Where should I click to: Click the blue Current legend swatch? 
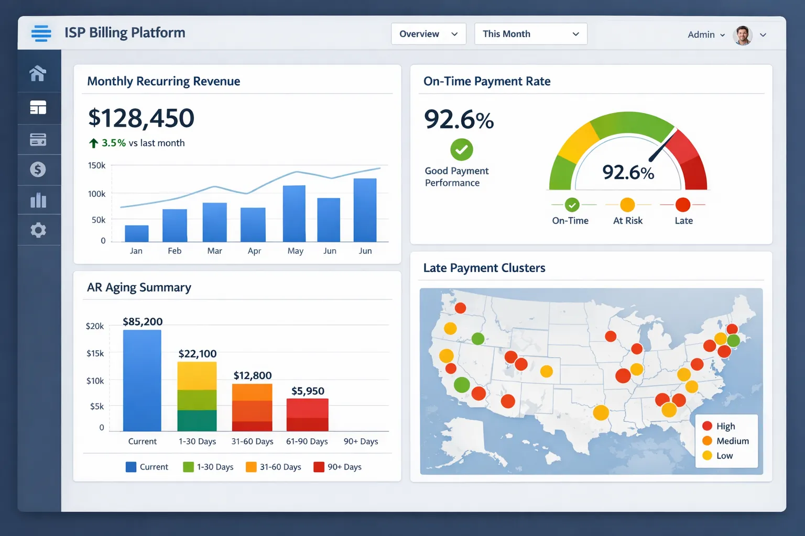click(x=131, y=467)
